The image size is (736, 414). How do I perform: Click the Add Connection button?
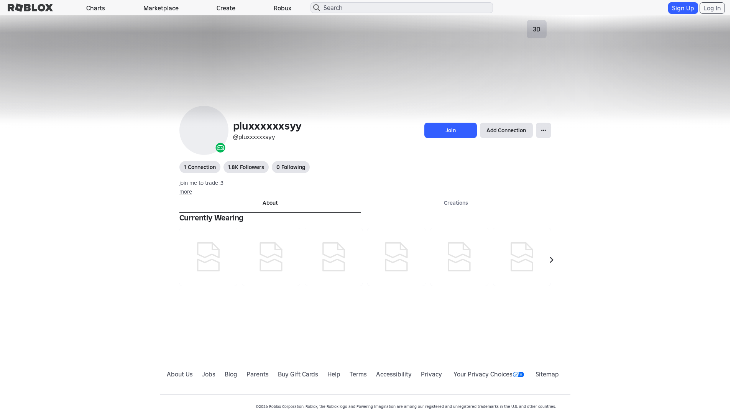click(506, 130)
